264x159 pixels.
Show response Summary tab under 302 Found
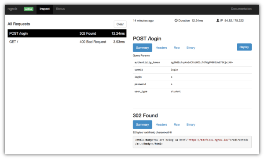(x=143, y=125)
